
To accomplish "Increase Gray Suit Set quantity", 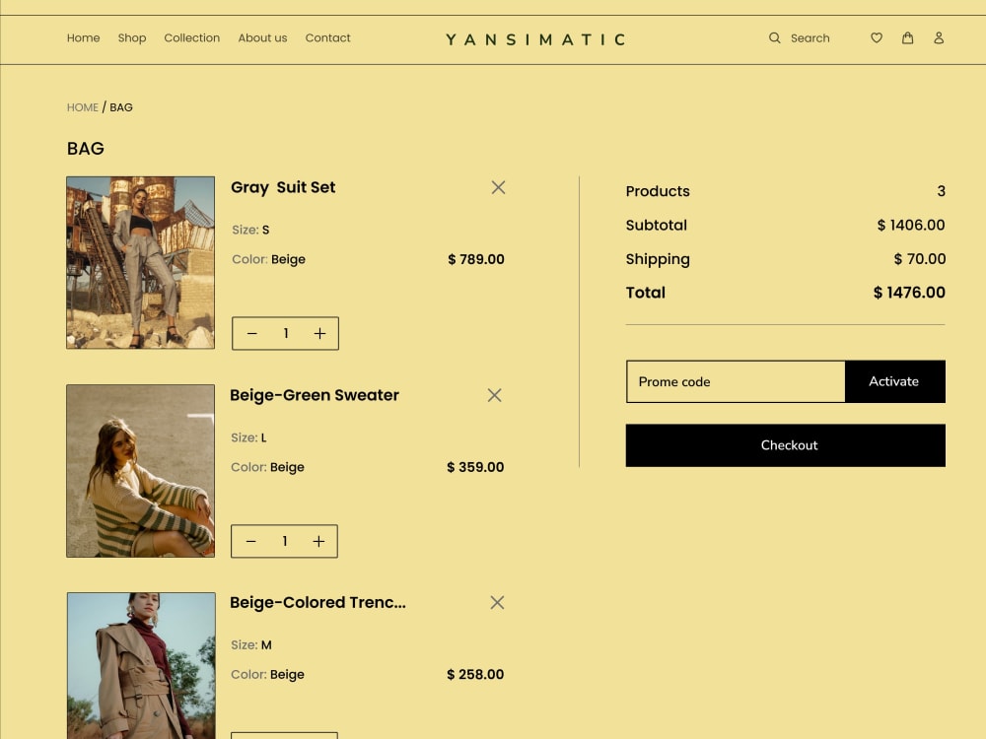I will click(319, 333).
